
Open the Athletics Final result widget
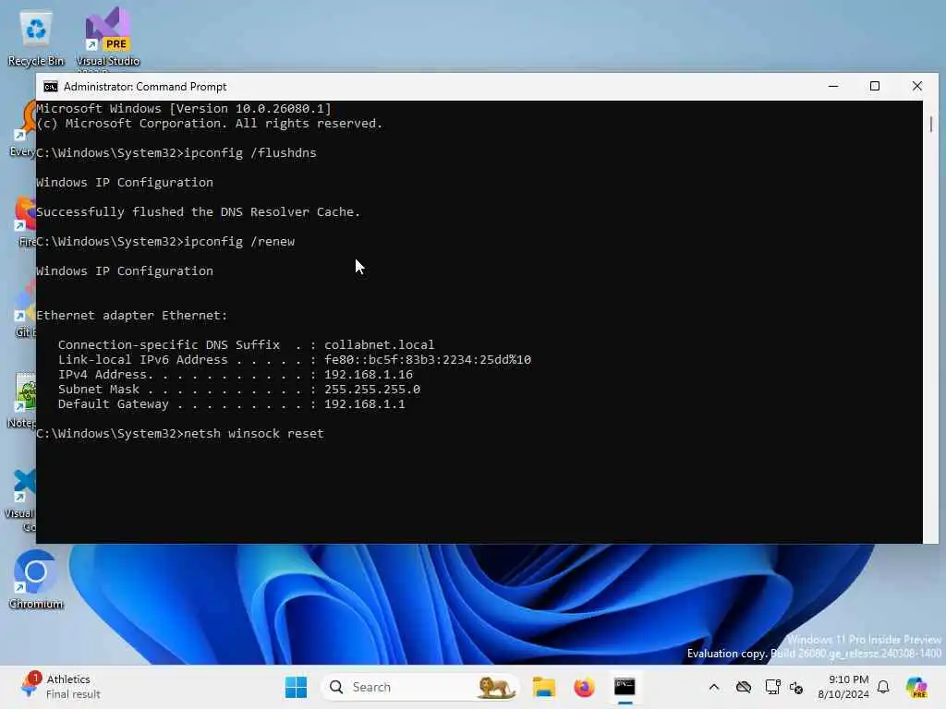click(x=60, y=687)
